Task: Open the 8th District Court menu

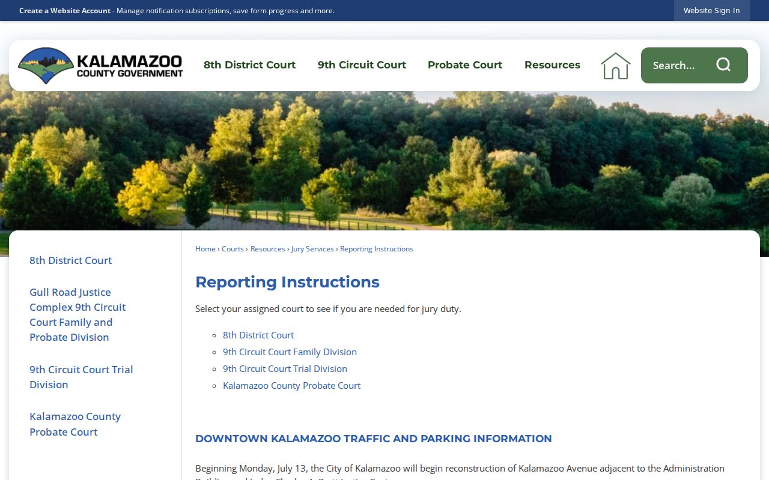Action: pyautogui.click(x=249, y=65)
